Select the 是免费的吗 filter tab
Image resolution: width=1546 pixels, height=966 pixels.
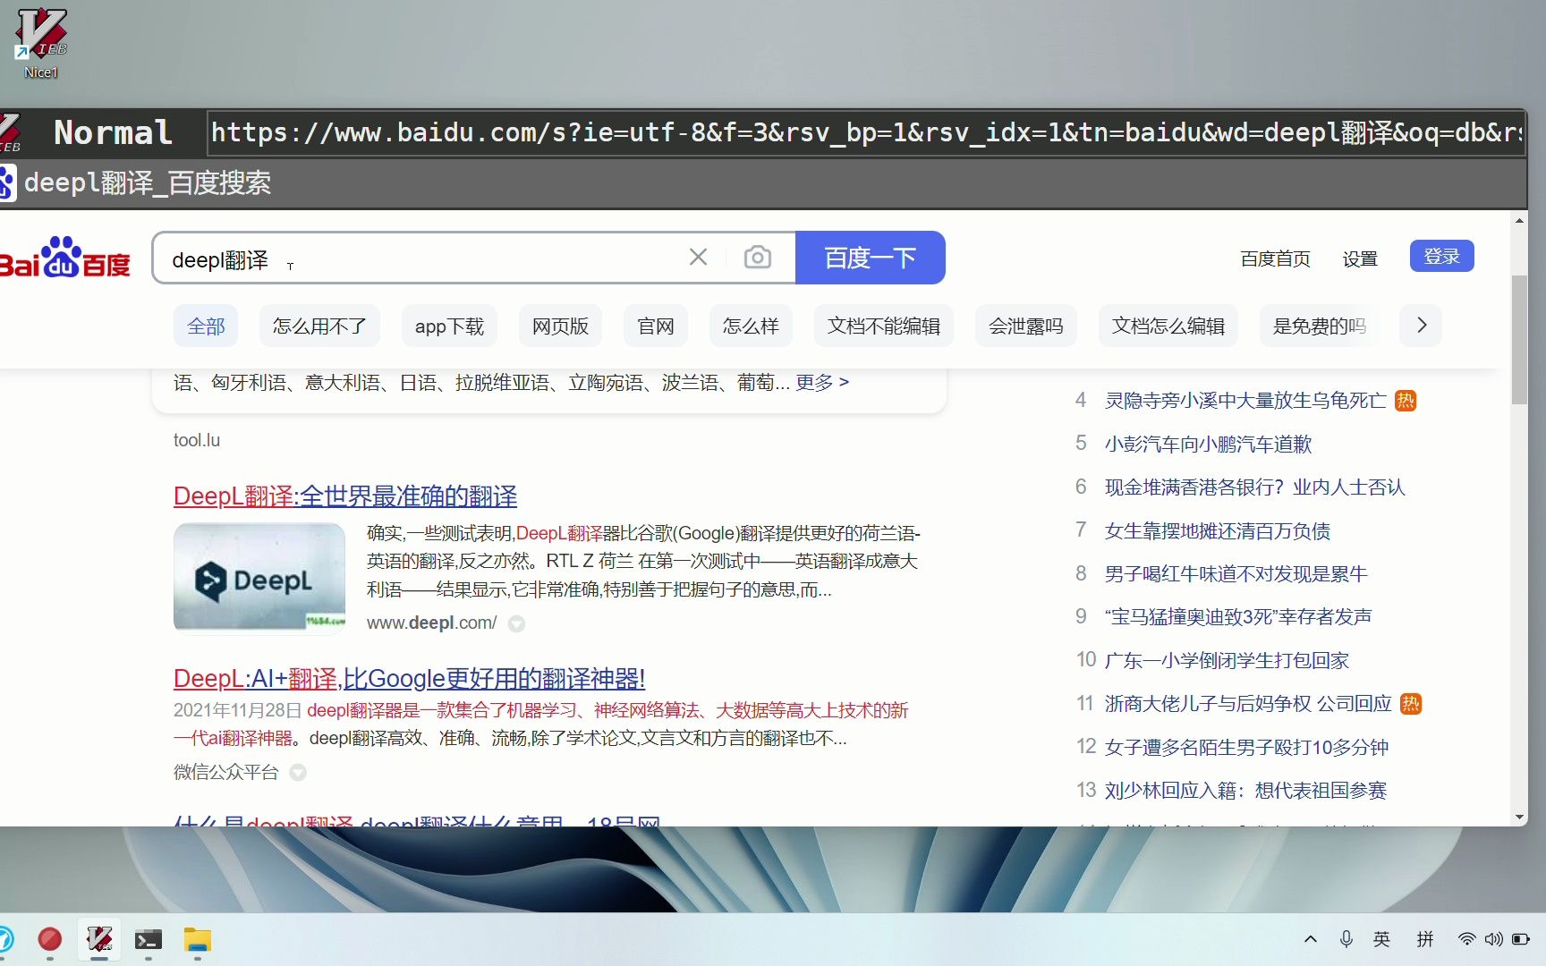[1320, 326]
